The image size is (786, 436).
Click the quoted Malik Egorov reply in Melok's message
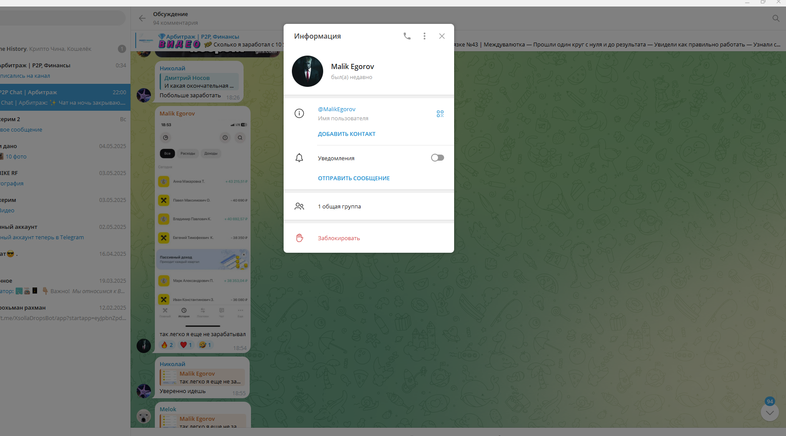tap(202, 421)
